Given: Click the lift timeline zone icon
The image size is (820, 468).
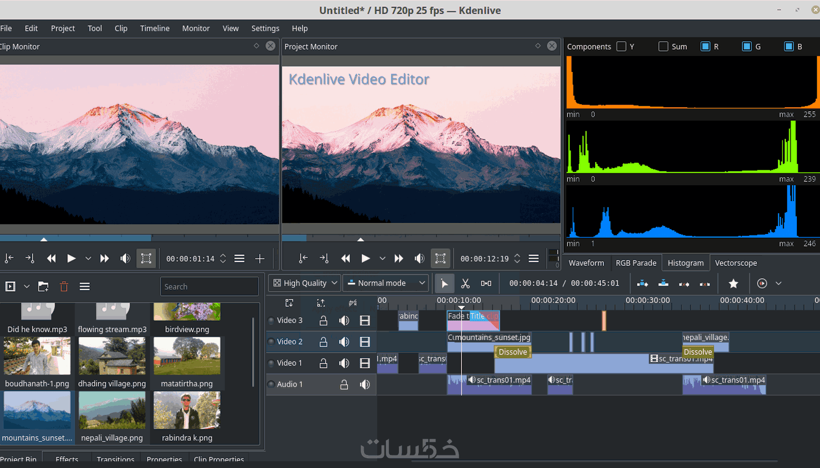Looking at the screenshot, I should (x=705, y=284).
